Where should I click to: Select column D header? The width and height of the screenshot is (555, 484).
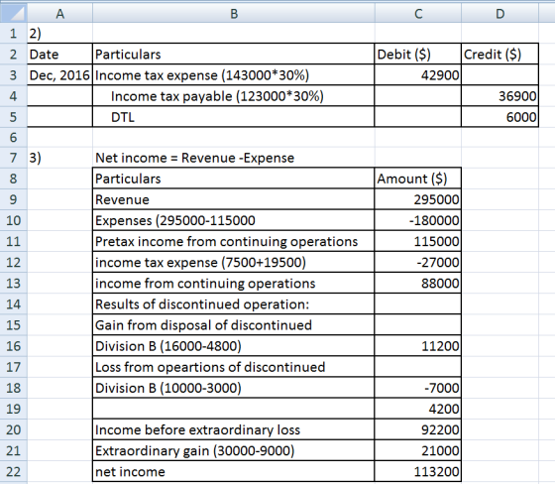coord(499,14)
